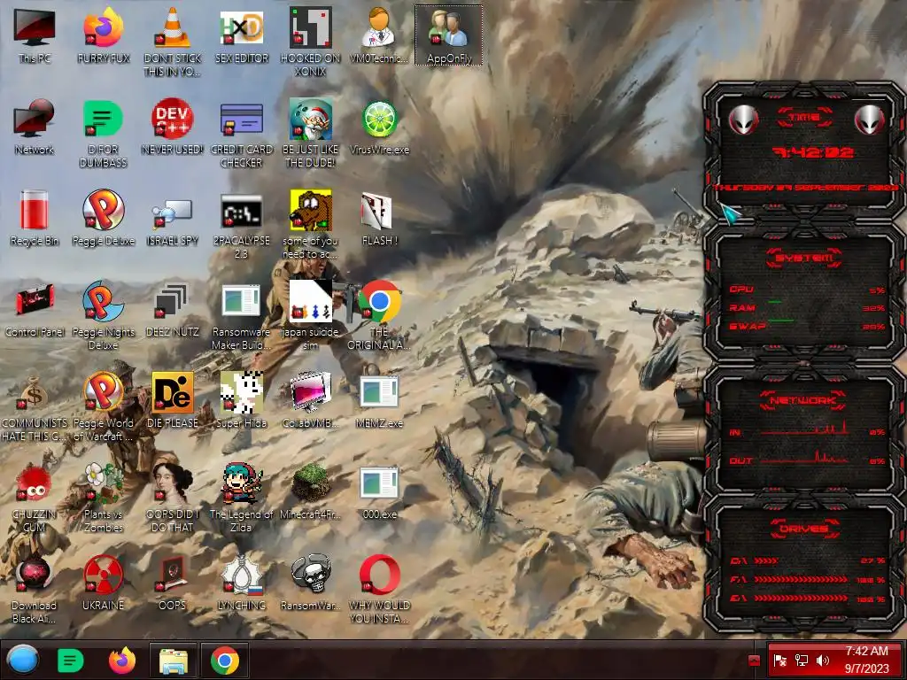
Task: Launch Firefox from the taskbar
Action: coord(122,661)
